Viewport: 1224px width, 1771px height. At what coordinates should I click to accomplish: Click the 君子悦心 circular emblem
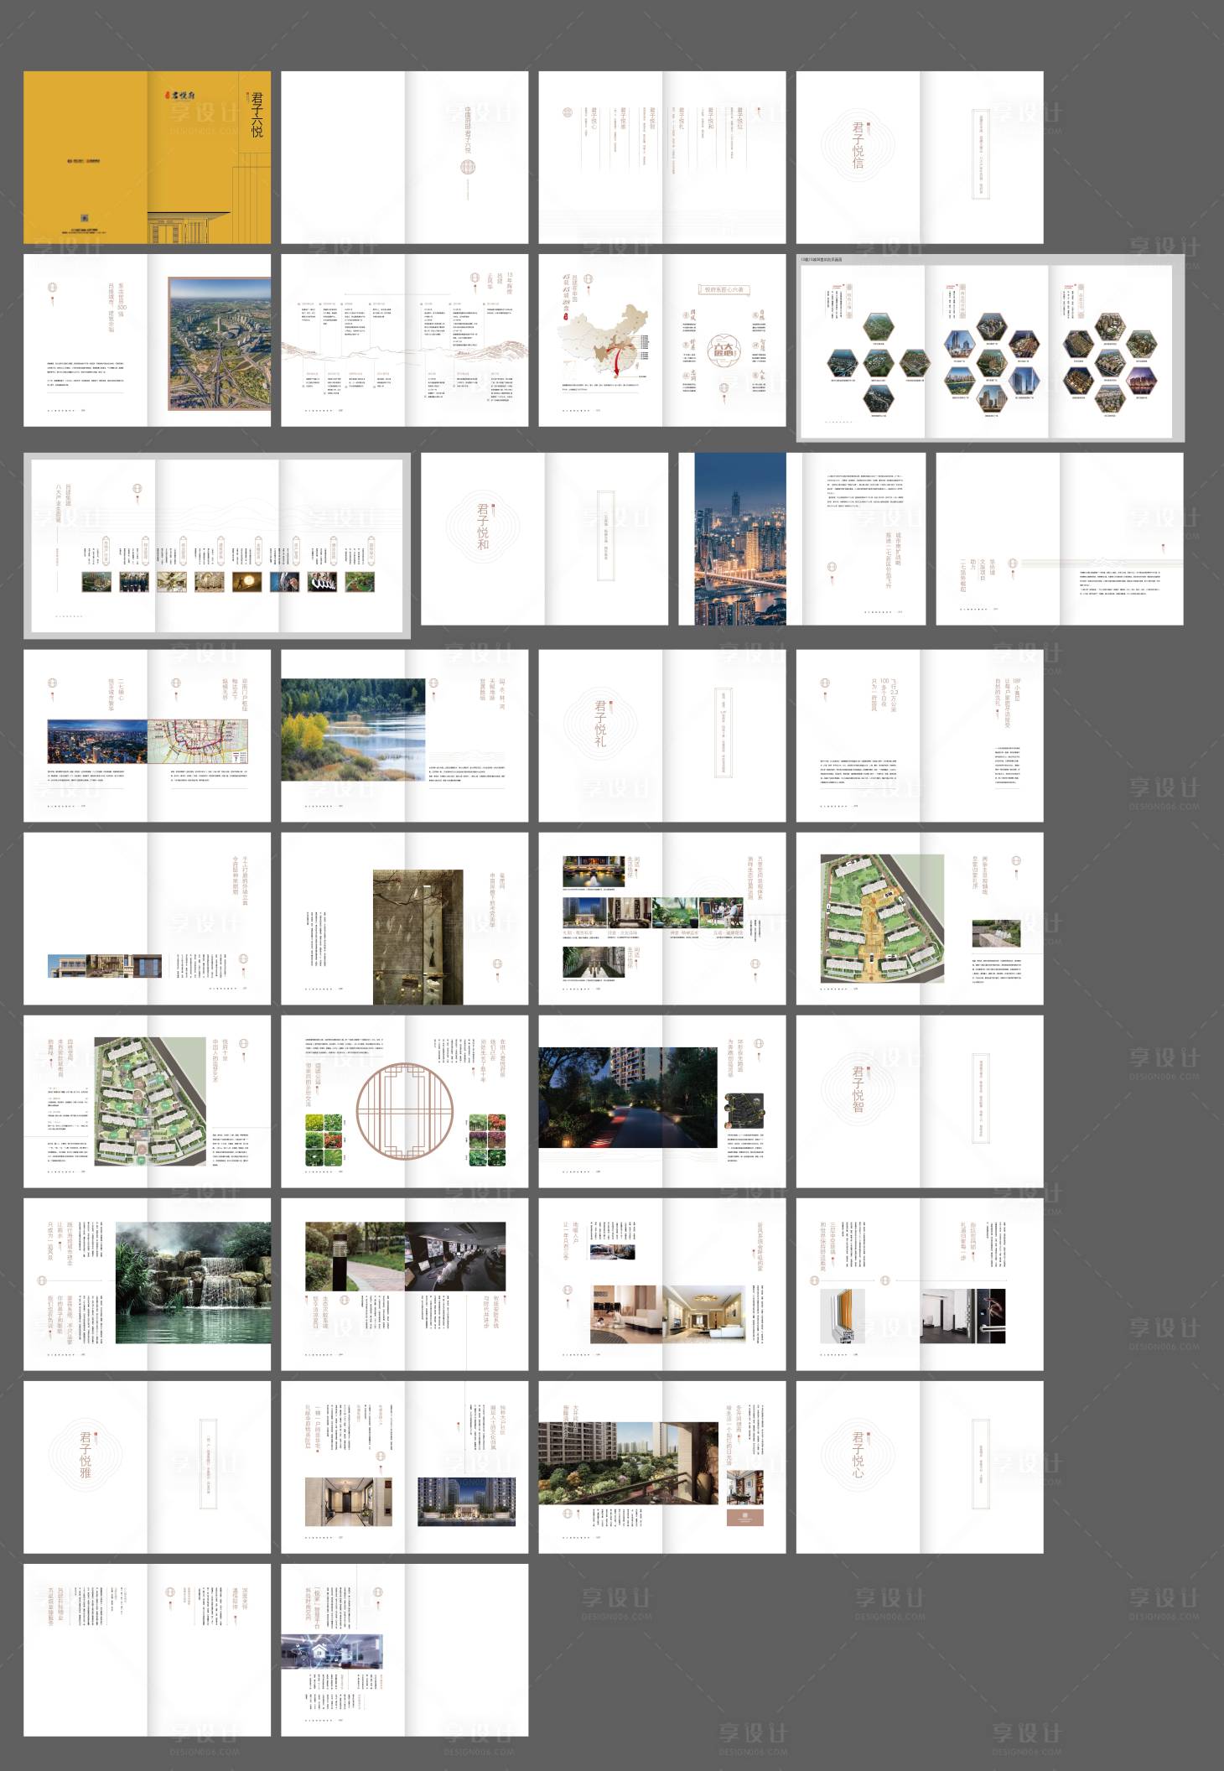click(858, 1454)
